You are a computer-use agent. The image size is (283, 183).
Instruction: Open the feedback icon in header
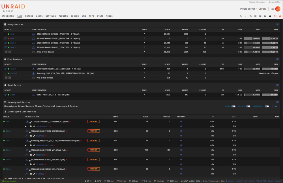pyautogui.click(x=255, y=16)
